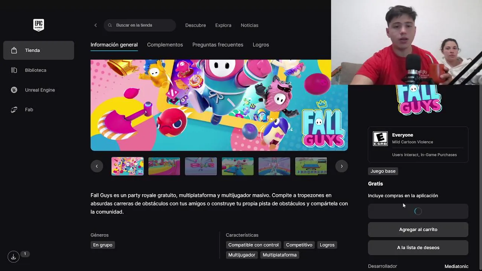Select the third screenshot thumbnail
Screen dimensions: 482x271
tap(201, 166)
